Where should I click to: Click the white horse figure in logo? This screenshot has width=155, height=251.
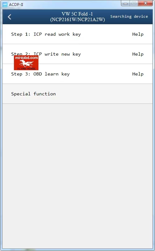point(26,64)
